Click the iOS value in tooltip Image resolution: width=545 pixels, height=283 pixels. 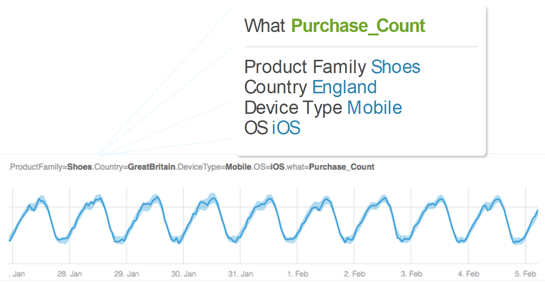286,128
